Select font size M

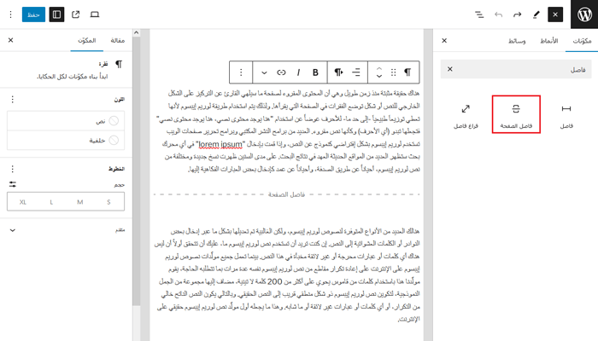[x=79, y=202]
